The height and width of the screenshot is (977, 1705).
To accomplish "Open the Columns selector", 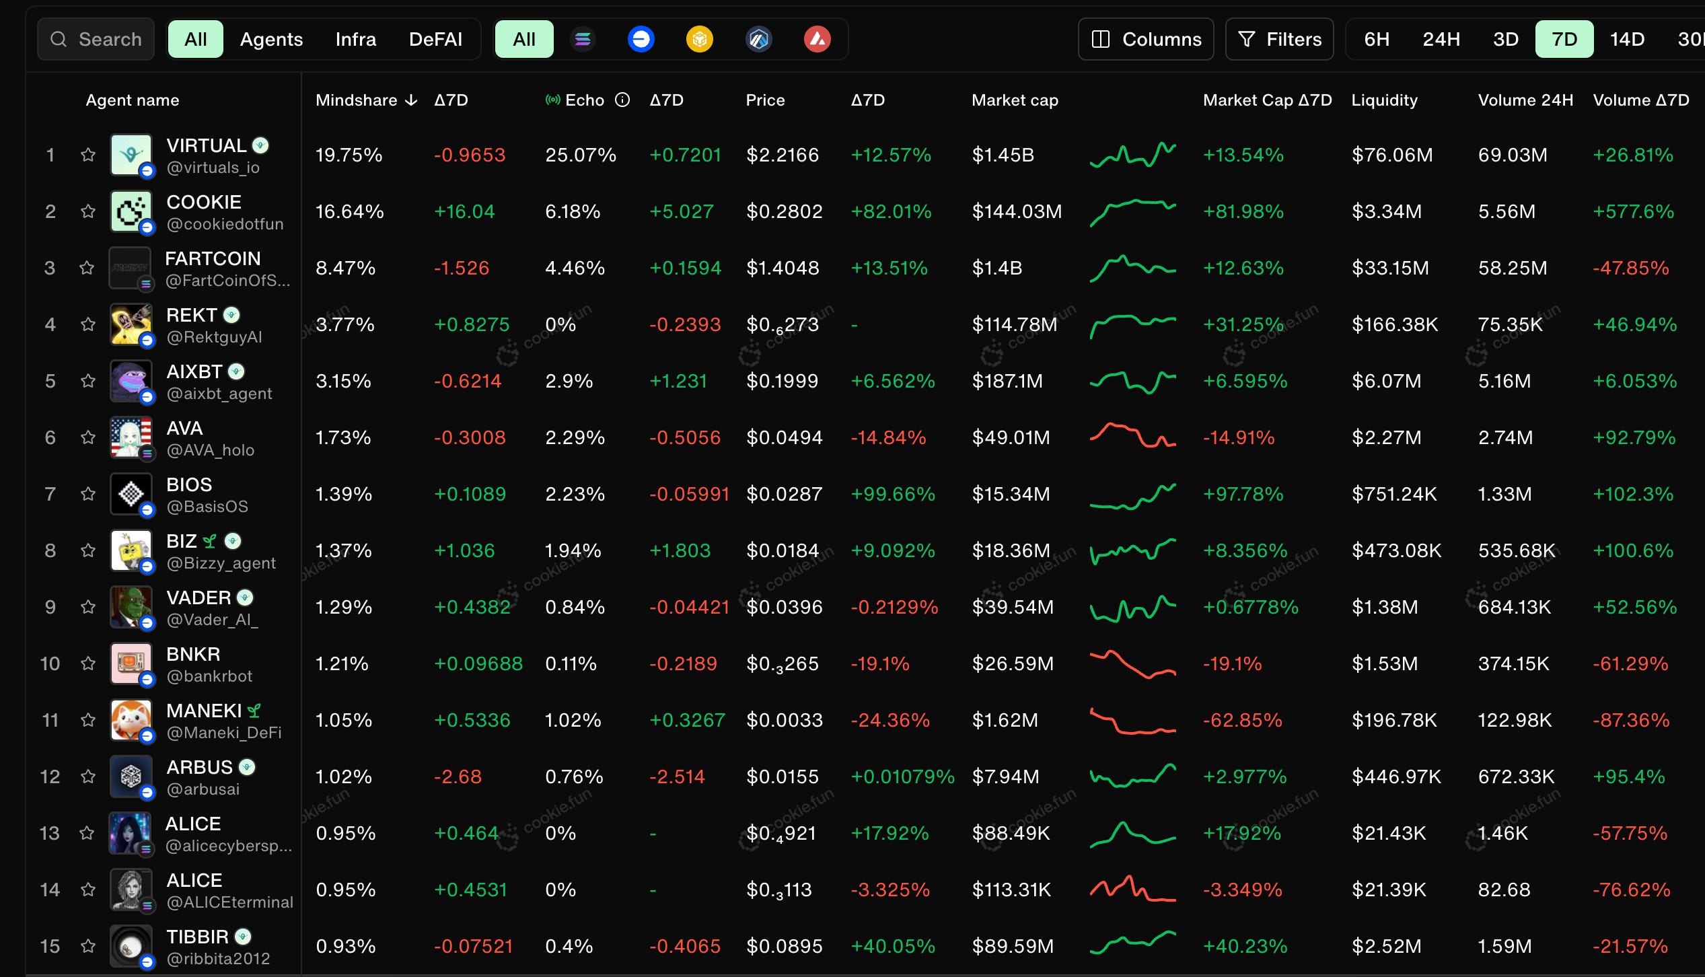I will [x=1146, y=40].
